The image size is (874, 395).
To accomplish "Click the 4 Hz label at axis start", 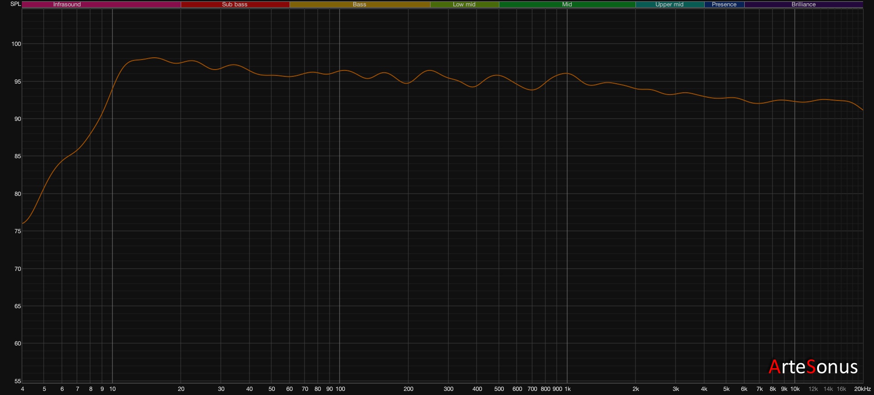I will (22, 389).
